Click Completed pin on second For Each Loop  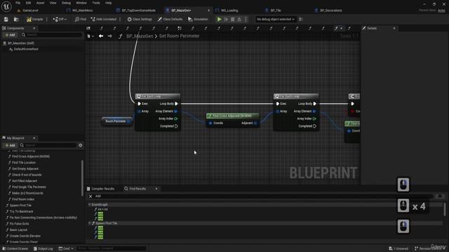[314, 126]
